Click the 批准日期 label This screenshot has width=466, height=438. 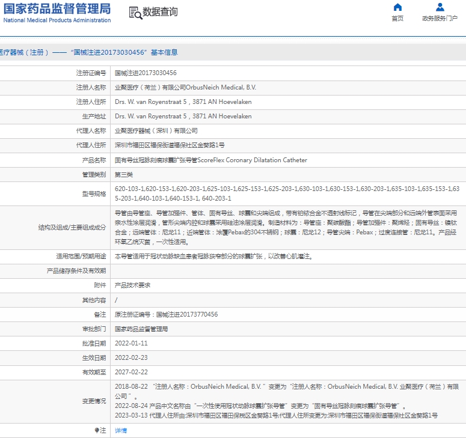94,344
